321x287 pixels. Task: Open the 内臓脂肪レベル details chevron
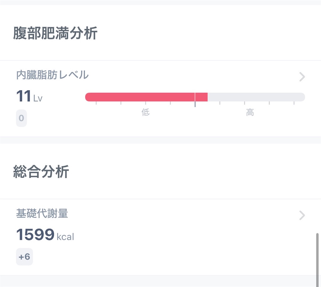point(302,77)
